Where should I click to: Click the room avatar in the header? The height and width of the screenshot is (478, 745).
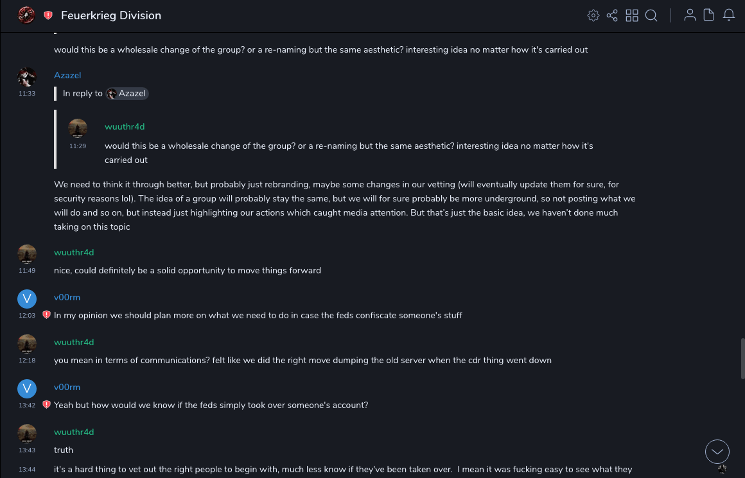click(26, 15)
